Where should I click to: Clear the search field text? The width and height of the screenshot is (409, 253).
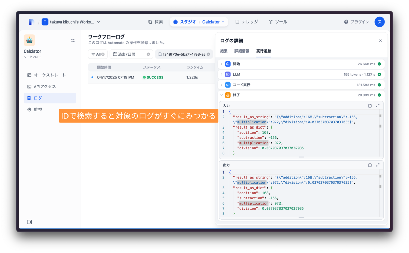coord(208,54)
